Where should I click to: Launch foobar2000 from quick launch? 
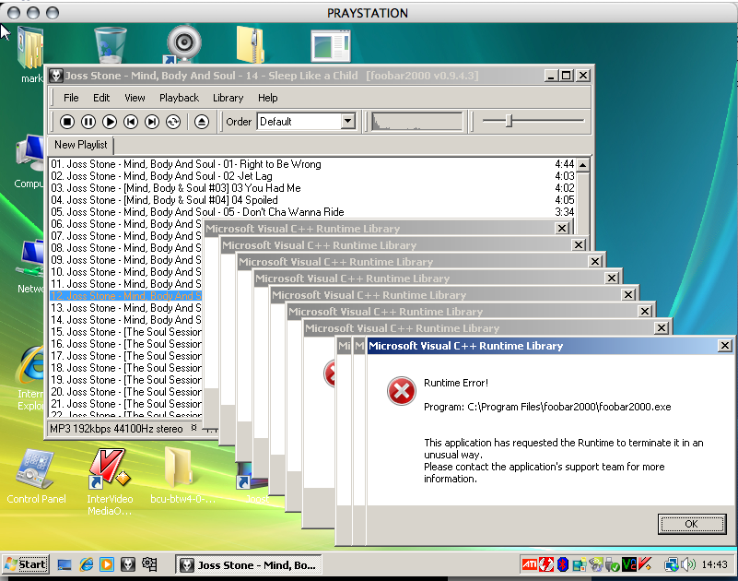128,564
